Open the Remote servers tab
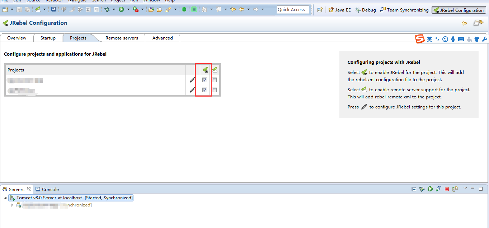This screenshot has height=228, width=489. point(122,38)
